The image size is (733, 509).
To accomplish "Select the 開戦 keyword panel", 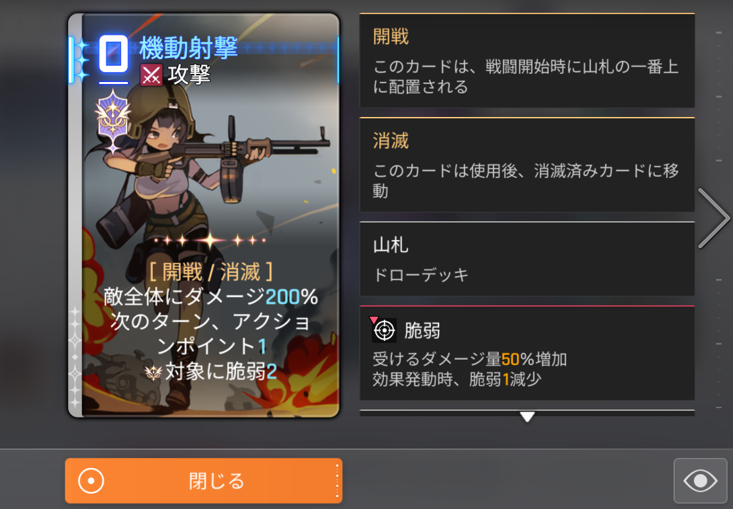I will 527,61.
